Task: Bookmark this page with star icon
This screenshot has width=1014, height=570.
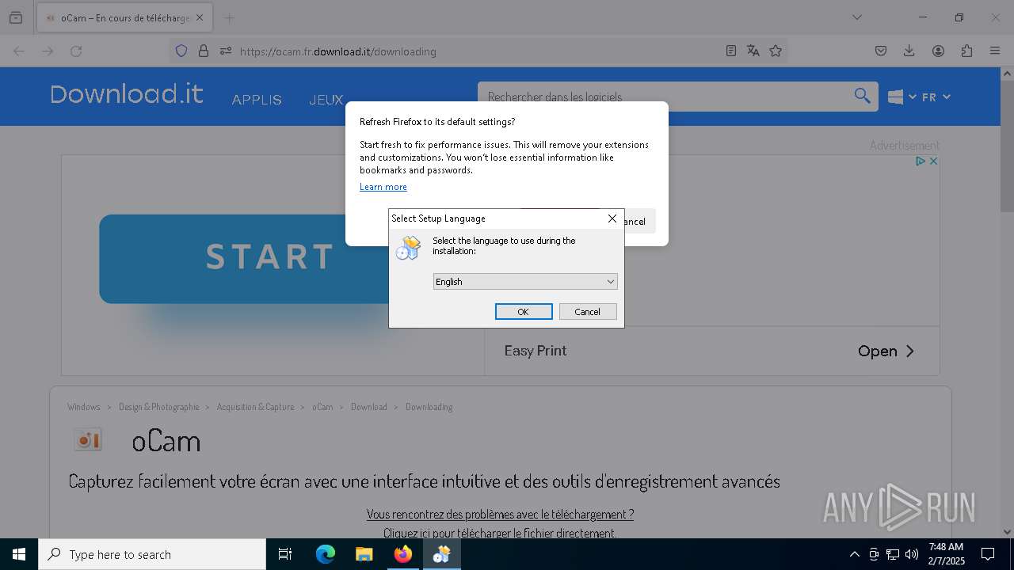Action: pyautogui.click(x=776, y=51)
